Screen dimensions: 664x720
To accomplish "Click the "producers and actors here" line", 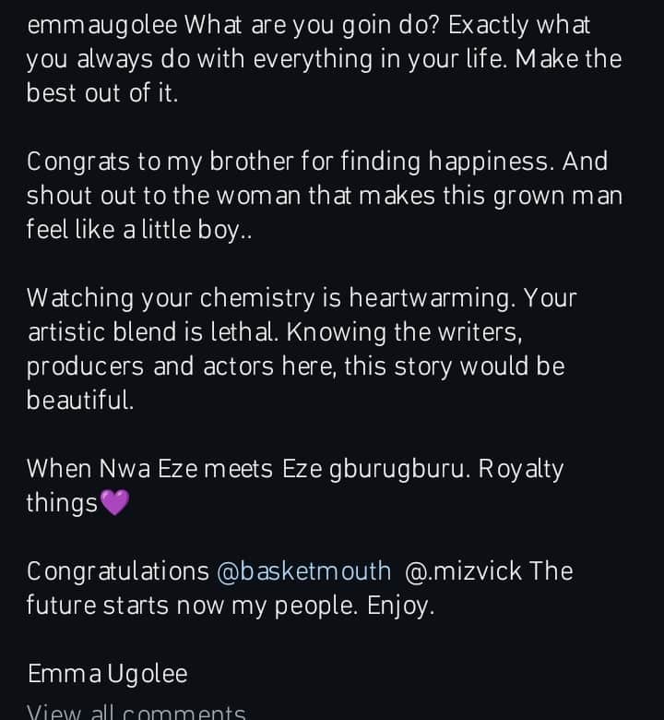I will (x=183, y=366).
